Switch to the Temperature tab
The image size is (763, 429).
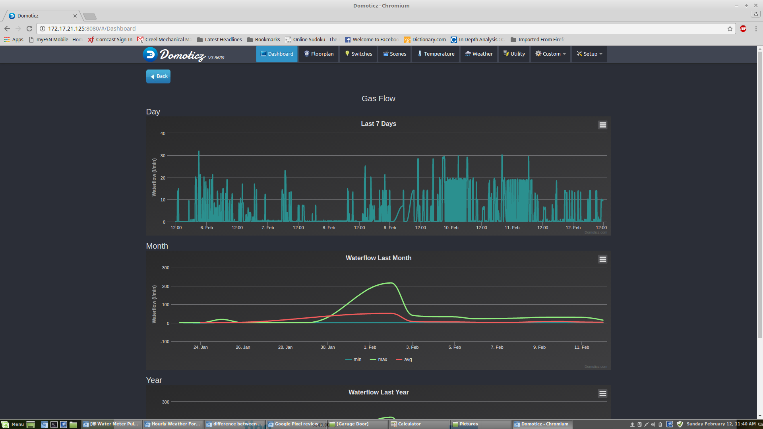436,54
